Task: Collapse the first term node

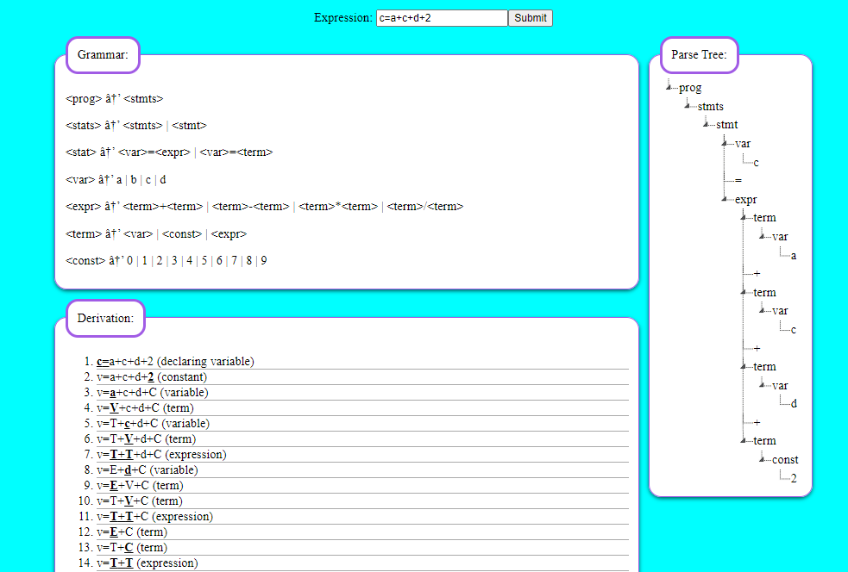Action: [743, 217]
